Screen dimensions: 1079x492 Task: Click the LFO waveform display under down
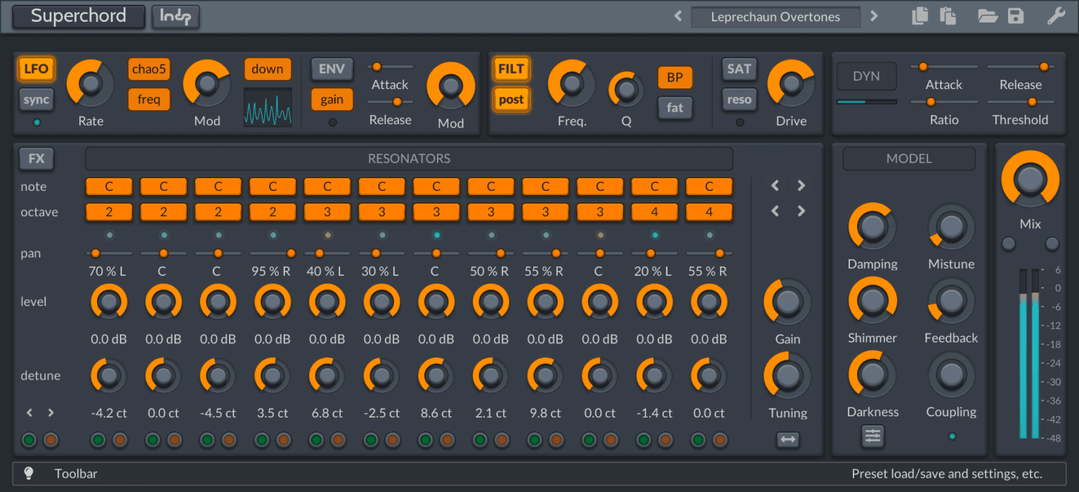(x=267, y=109)
